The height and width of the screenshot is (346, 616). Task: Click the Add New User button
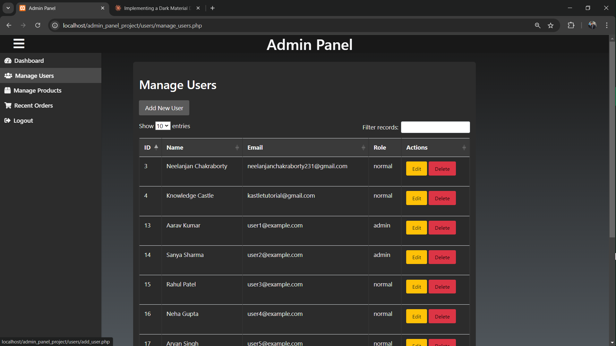(x=164, y=108)
